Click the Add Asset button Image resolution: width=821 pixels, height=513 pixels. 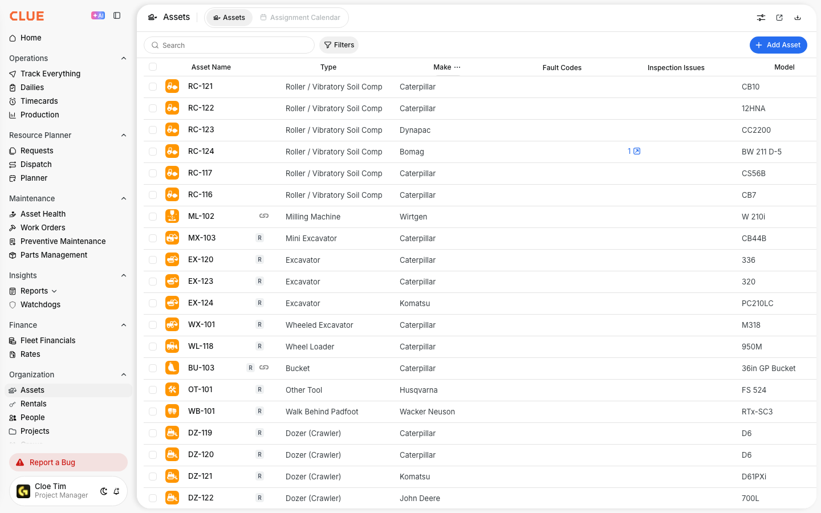pyautogui.click(x=778, y=45)
